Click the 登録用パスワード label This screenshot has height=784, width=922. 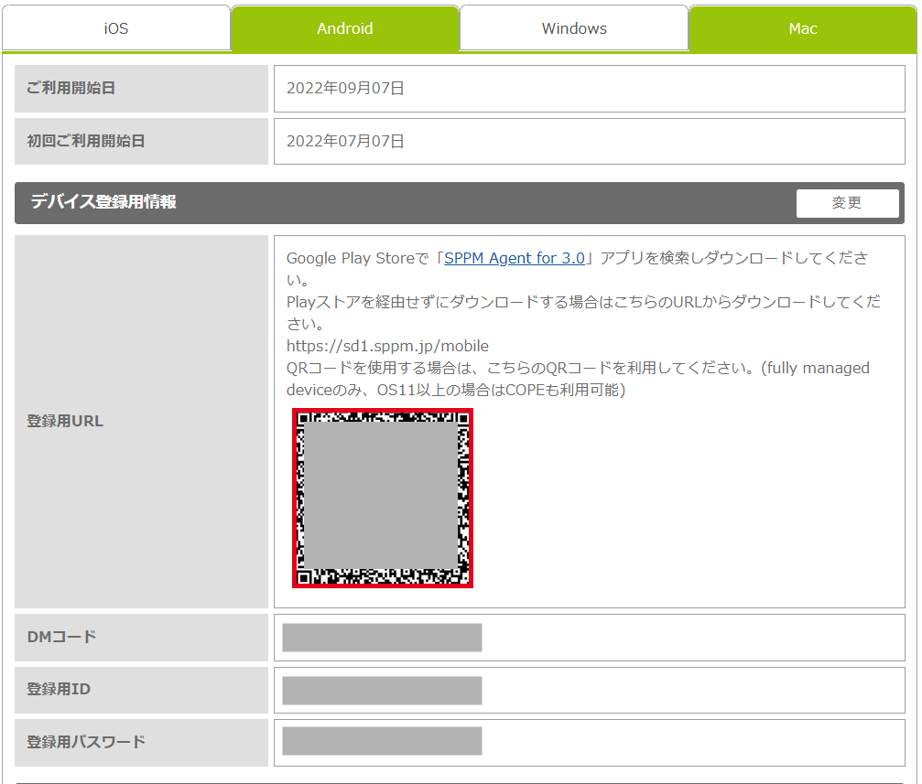coord(86,742)
